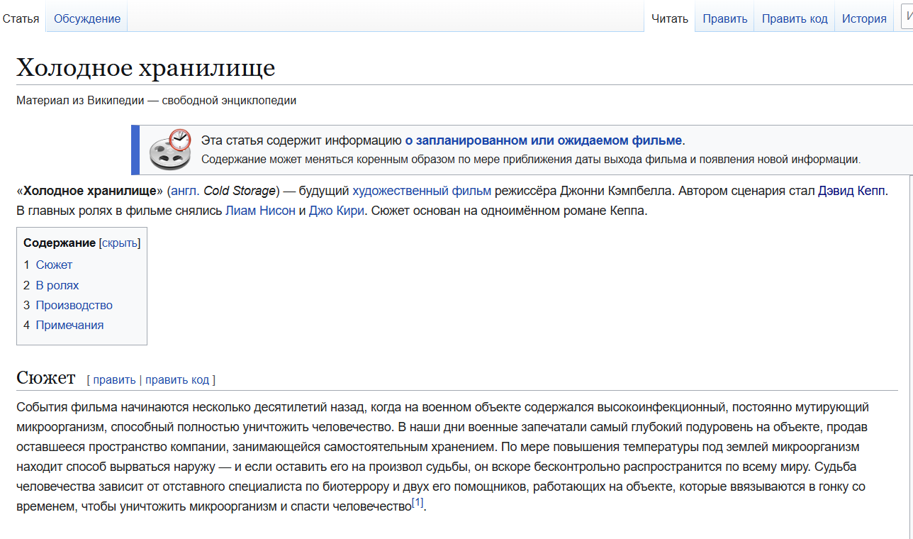Open the Лиам Нисон link
Image resolution: width=913 pixels, height=539 pixels.
(x=260, y=211)
